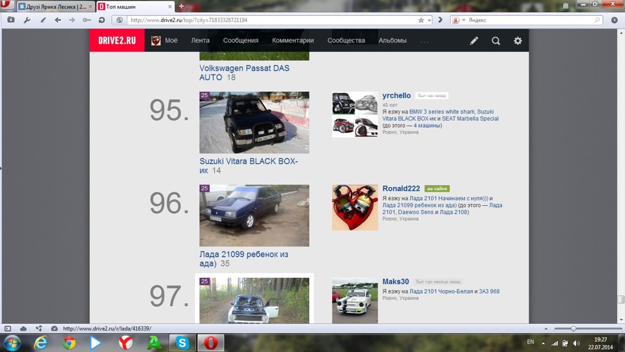Open Лада 2101 Начинаем с нуля link

pyautogui.click(x=449, y=198)
